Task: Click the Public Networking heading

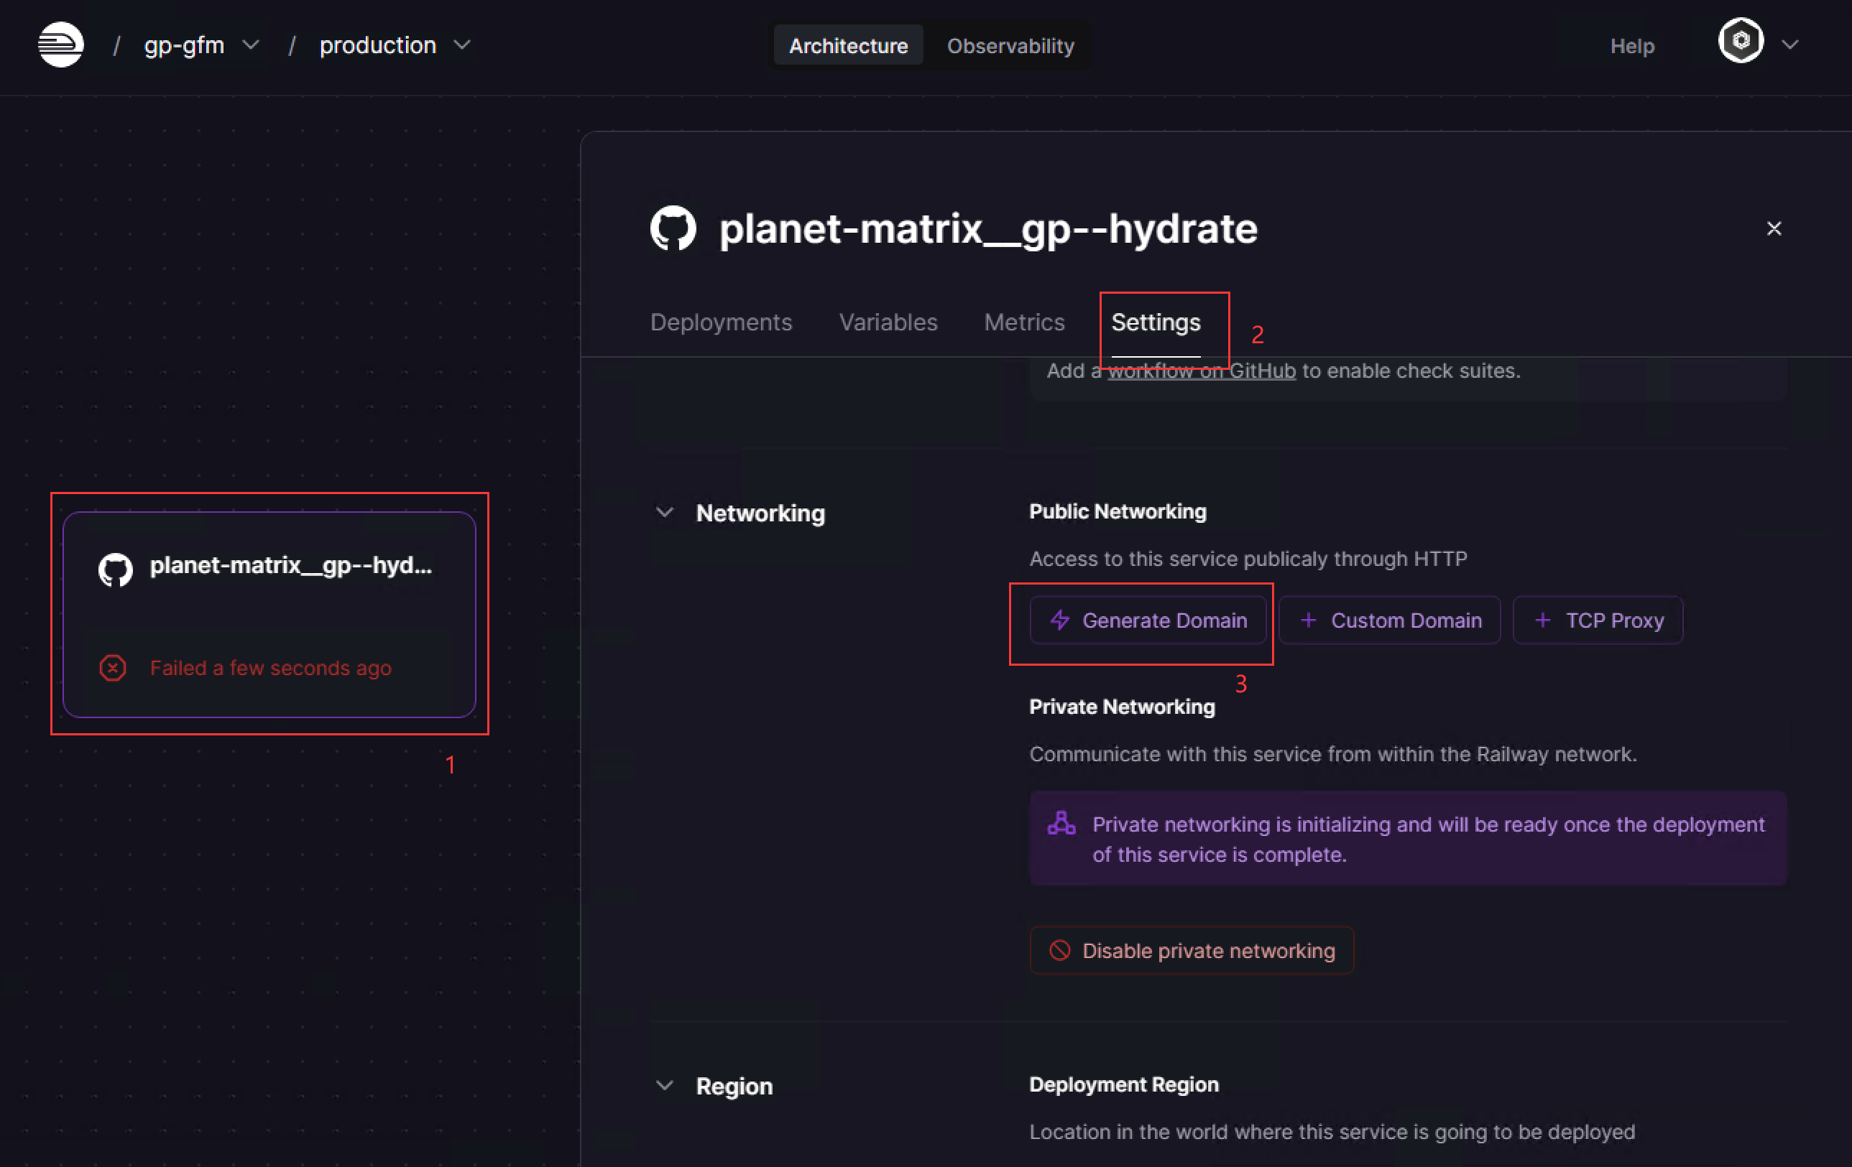Action: (1118, 511)
